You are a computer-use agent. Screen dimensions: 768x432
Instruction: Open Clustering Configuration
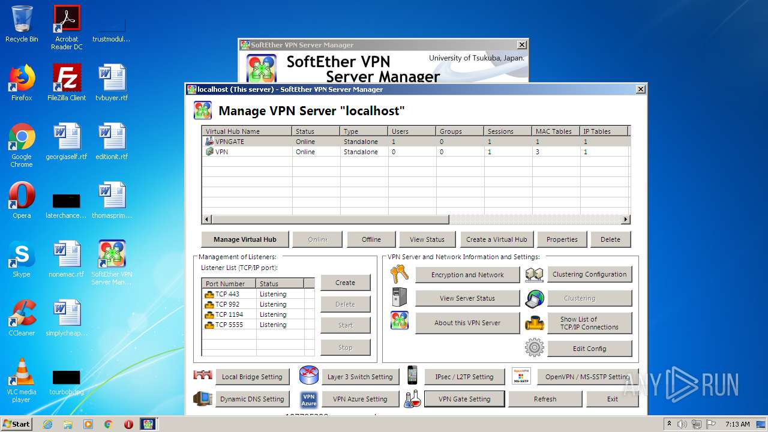tap(589, 274)
